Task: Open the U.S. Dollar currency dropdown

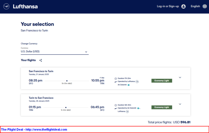Action: [55, 51]
